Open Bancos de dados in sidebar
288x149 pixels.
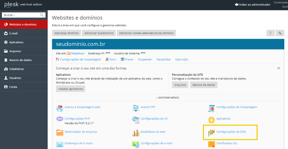click(24, 60)
